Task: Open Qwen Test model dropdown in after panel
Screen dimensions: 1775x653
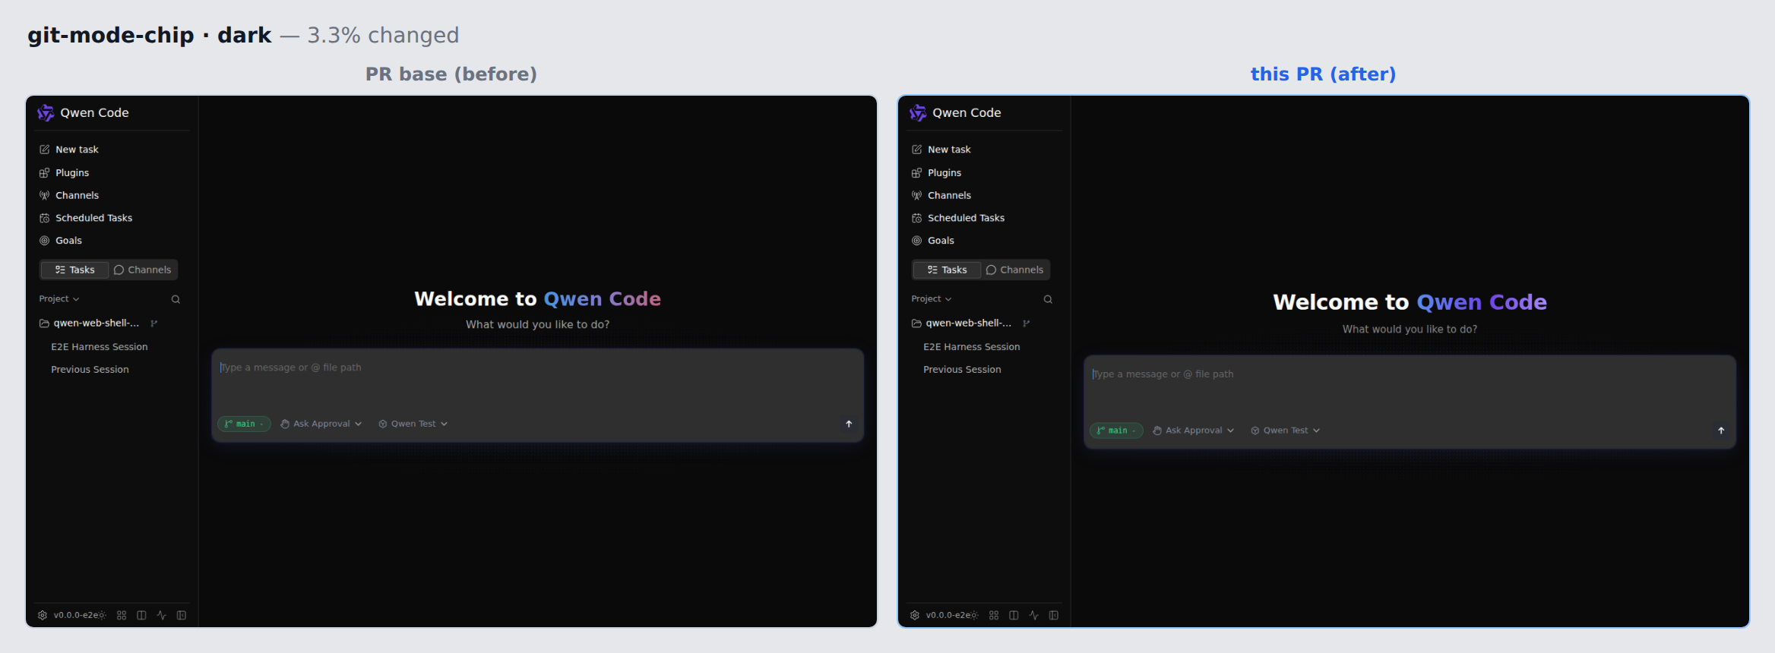Action: point(1286,431)
